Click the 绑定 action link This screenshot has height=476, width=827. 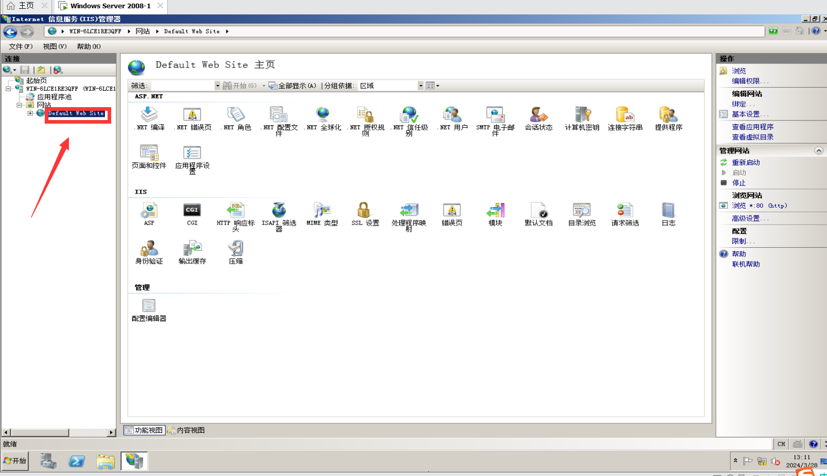click(x=743, y=104)
